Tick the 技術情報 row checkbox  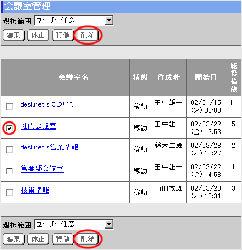click(9, 192)
